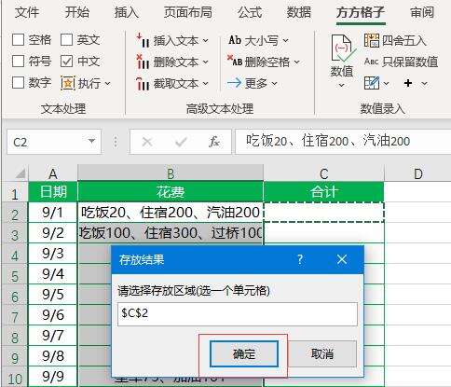Select column B header

point(171,173)
